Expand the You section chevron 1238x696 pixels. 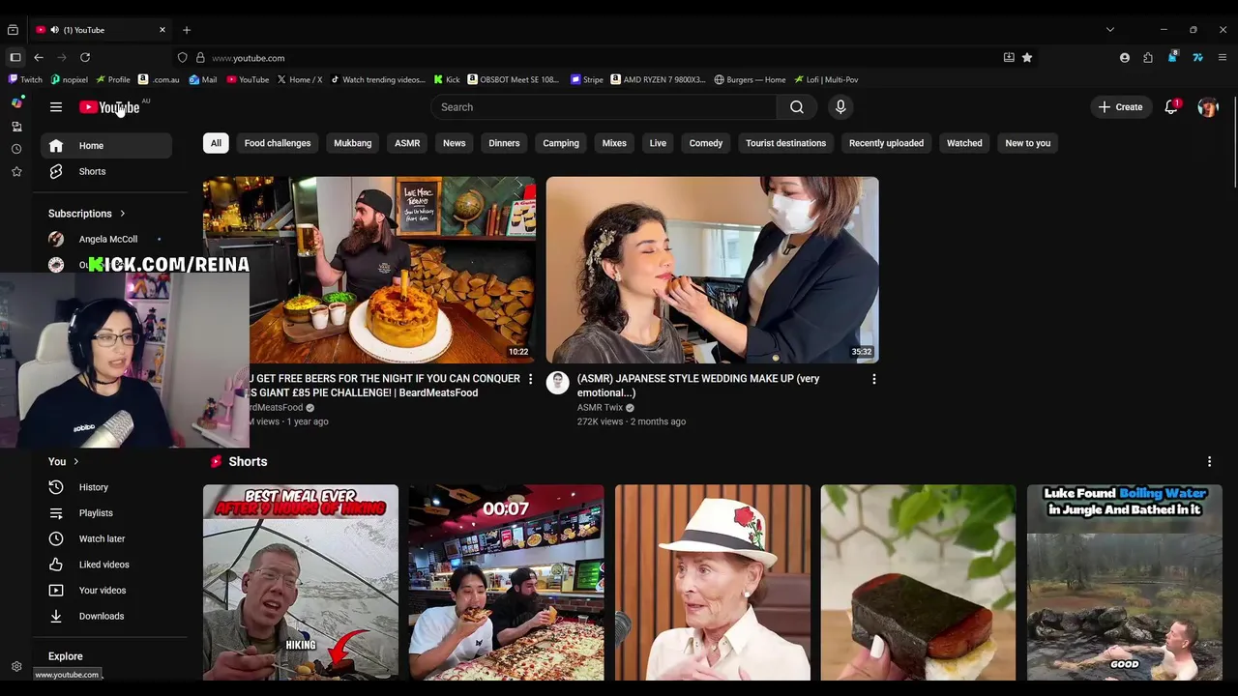pyautogui.click(x=75, y=462)
